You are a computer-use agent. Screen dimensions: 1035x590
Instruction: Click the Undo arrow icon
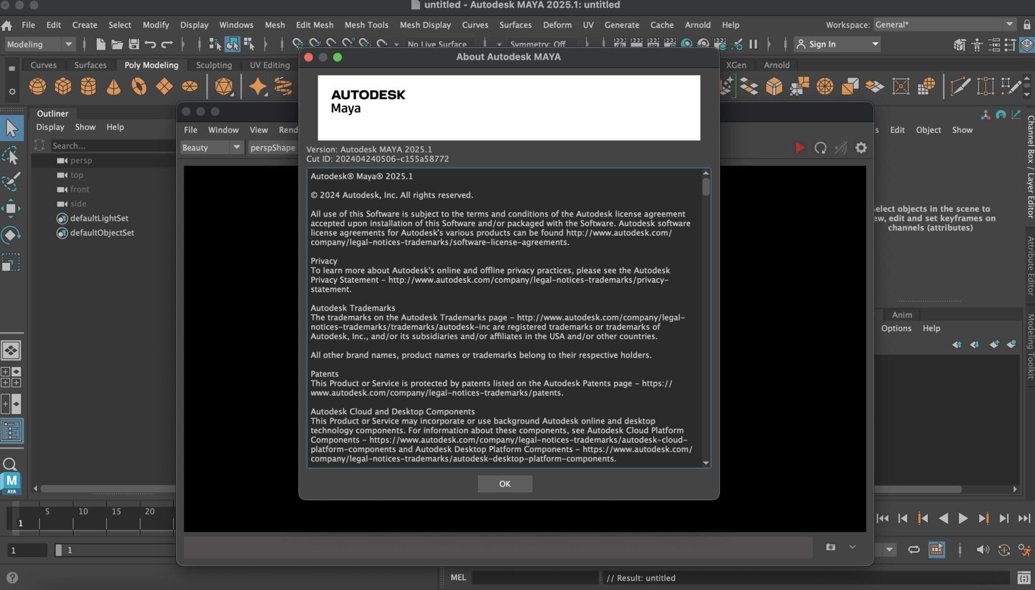point(150,44)
